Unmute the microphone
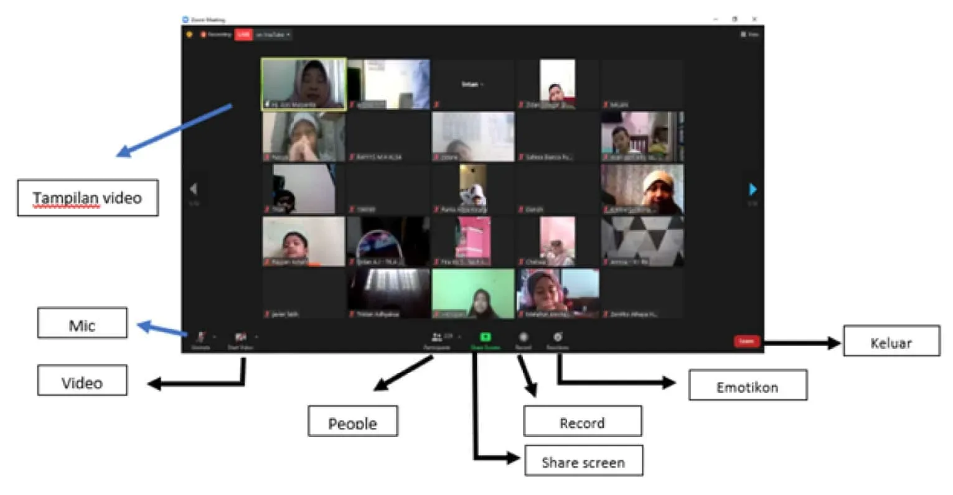Screen dimensions: 953x495 (x=200, y=338)
